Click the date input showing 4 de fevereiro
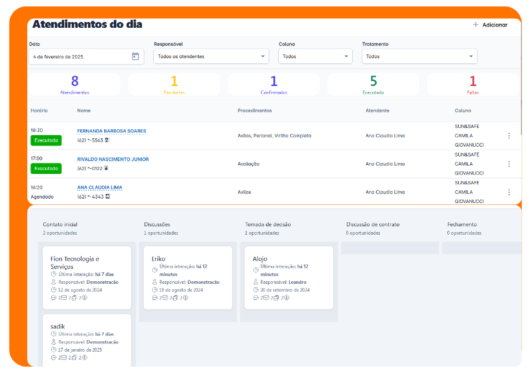Screen dimensions: 530x375 (78, 56)
